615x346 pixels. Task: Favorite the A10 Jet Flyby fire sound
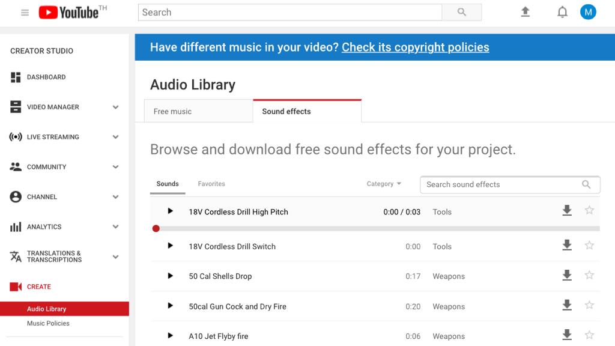coord(589,335)
